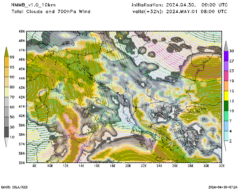Click the olive arrow atop cloud legend

coord(6,52)
